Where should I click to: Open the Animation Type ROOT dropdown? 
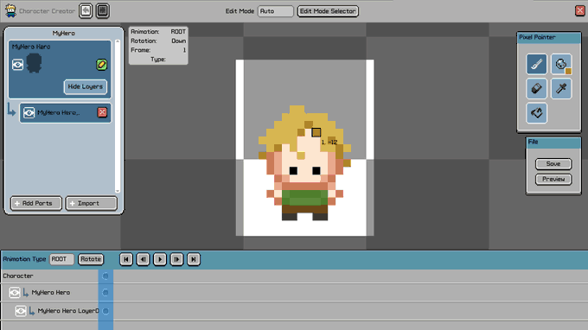[x=61, y=259]
